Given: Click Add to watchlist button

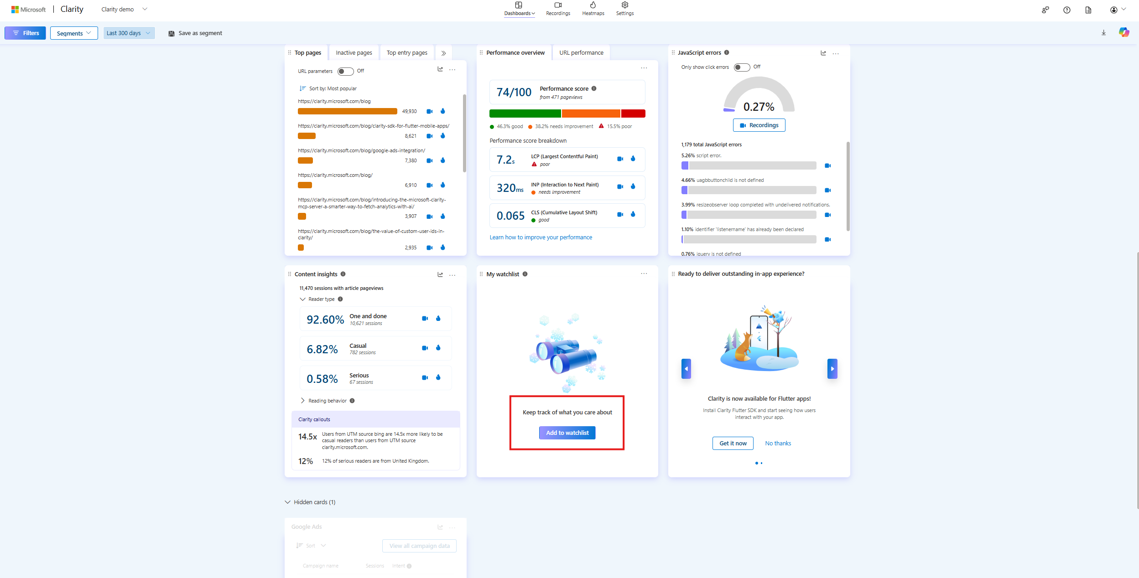Looking at the screenshot, I should pos(567,433).
